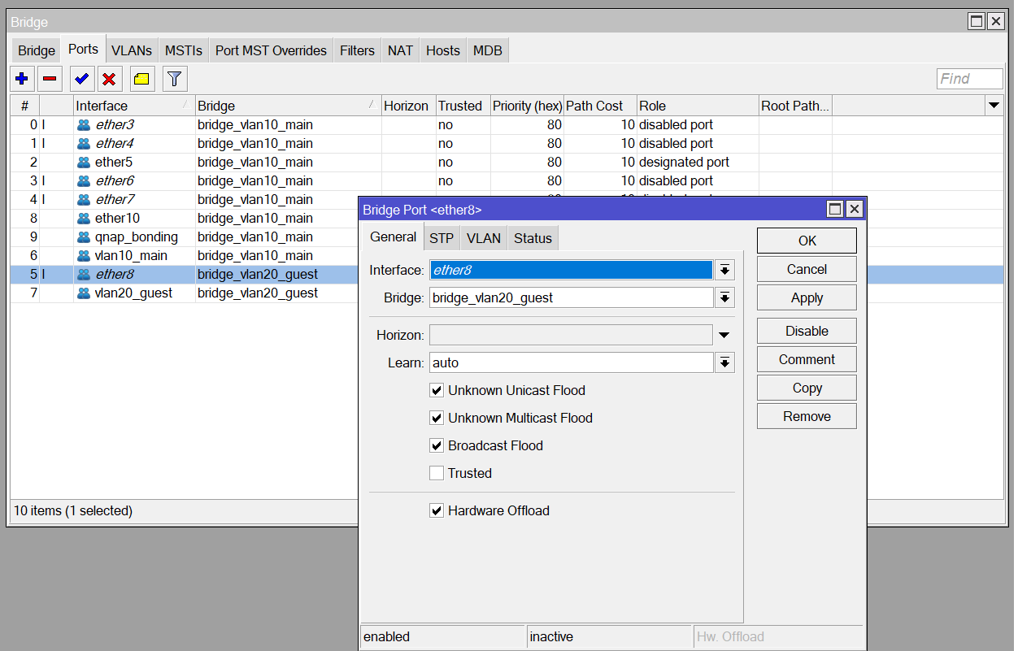Uncheck Unknown Unicast Flood checkbox
This screenshot has width=1018, height=651.
437,390
